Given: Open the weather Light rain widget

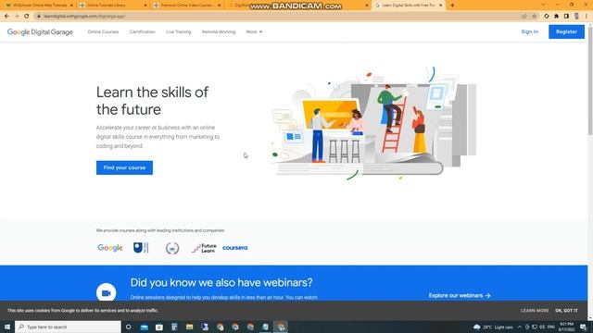Looking at the screenshot, I should click(x=493, y=327).
